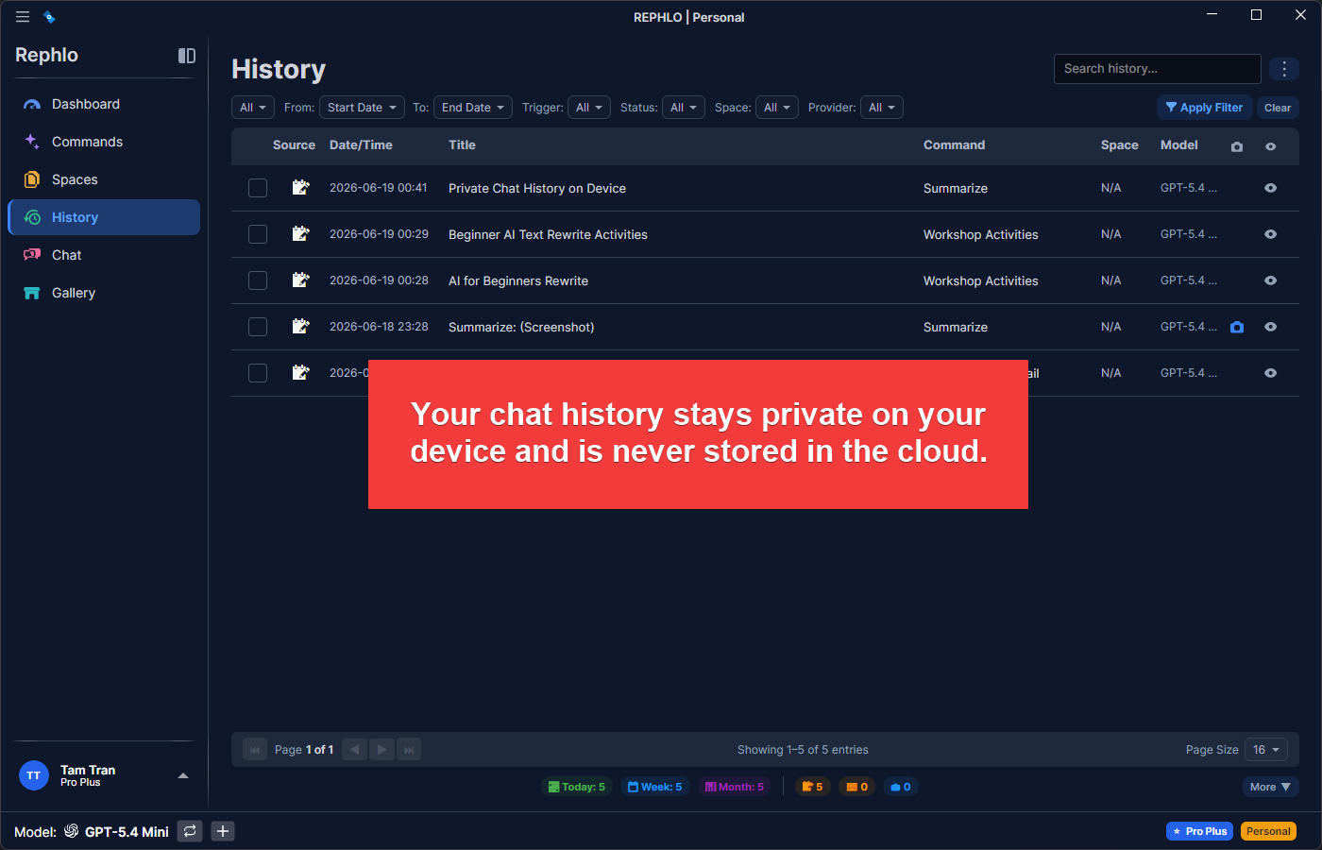Select the History sidebar item

pos(104,217)
